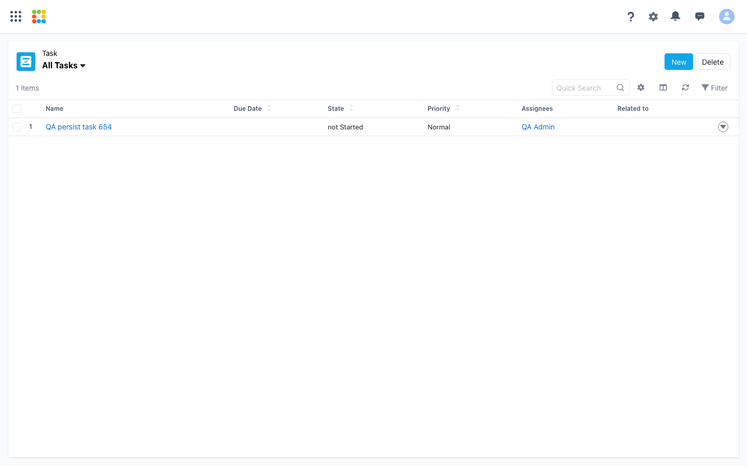This screenshot has height=466, width=747.
Task: Click the Related to column header
Action: tap(633, 109)
